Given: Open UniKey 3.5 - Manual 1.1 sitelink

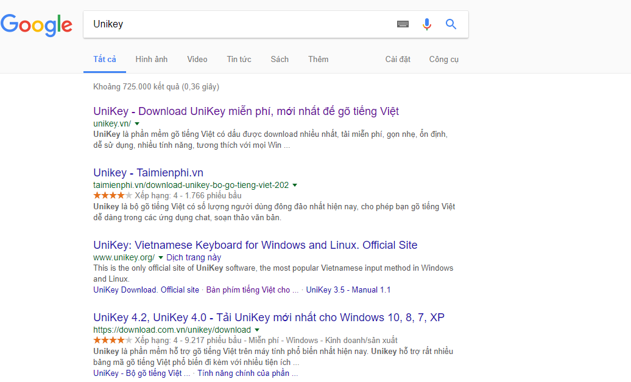Looking at the screenshot, I should click(348, 290).
